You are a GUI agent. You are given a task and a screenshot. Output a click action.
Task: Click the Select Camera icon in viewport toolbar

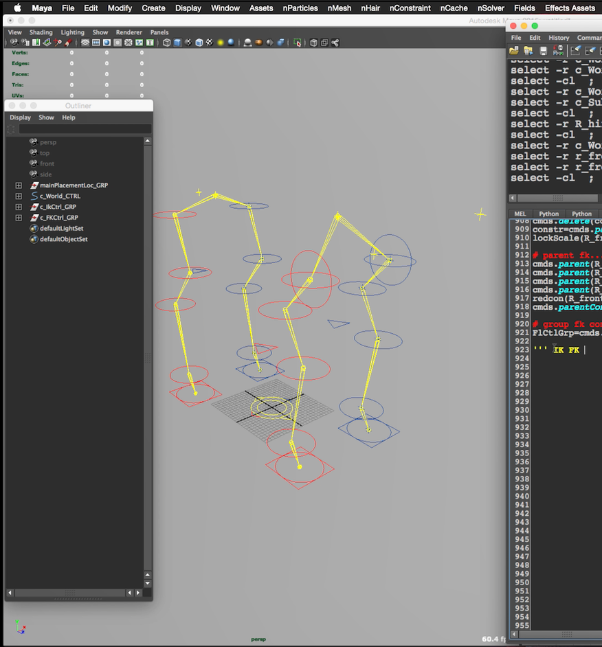14,43
